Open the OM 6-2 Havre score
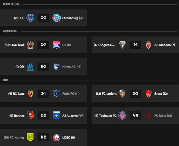 (x=43, y=67)
